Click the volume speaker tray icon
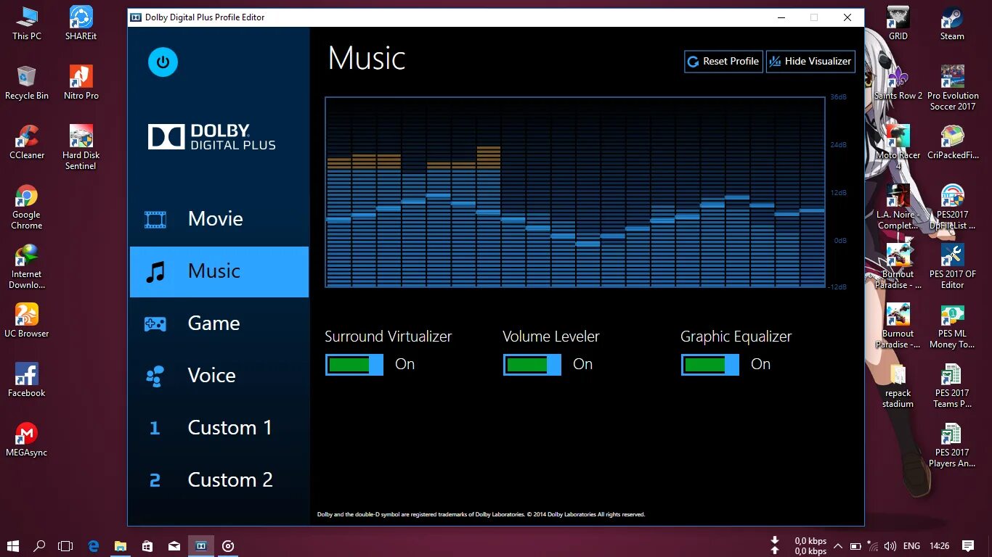This screenshot has height=557, width=992. click(x=890, y=546)
